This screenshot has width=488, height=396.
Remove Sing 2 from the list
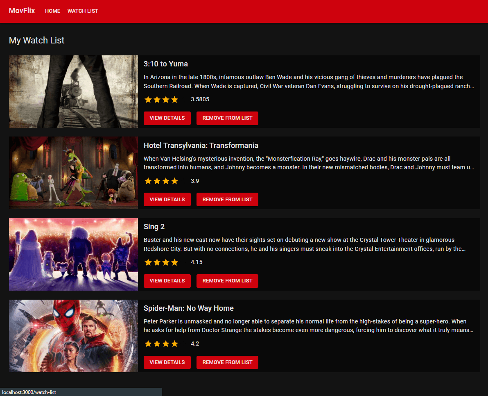click(x=227, y=281)
